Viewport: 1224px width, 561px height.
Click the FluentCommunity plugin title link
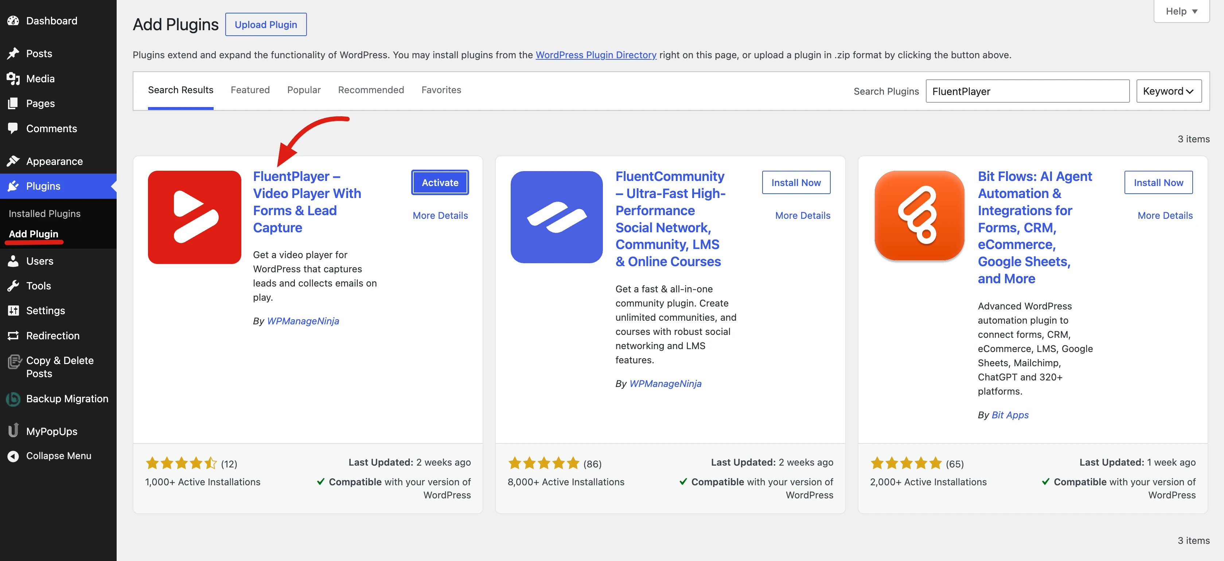670,219
